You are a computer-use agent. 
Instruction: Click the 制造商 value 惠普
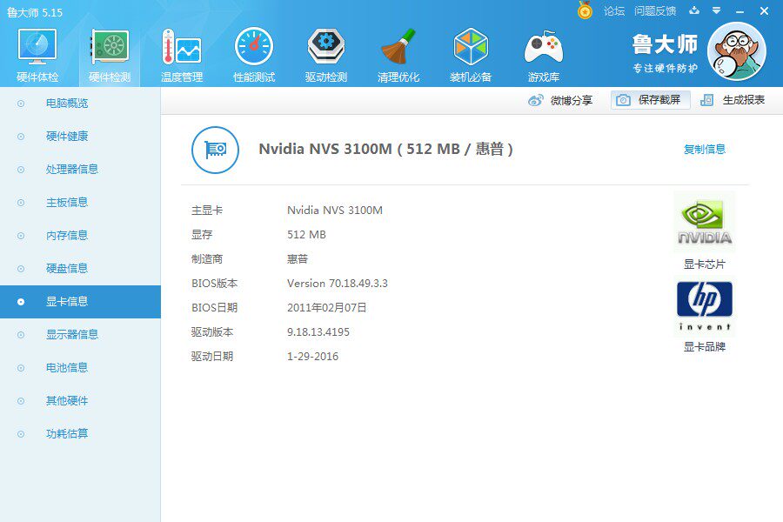click(298, 258)
